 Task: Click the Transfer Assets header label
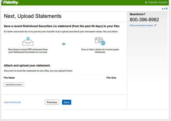[158, 2]
